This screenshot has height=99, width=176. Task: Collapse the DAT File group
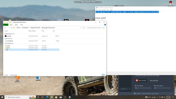(x=4, y=38)
